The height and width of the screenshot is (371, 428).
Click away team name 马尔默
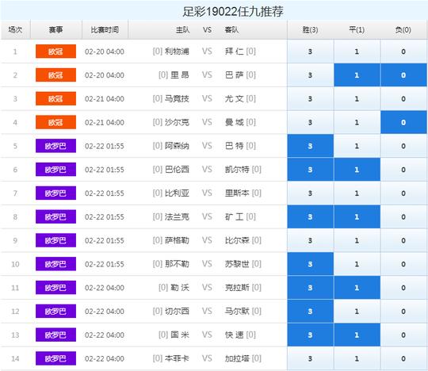click(237, 312)
